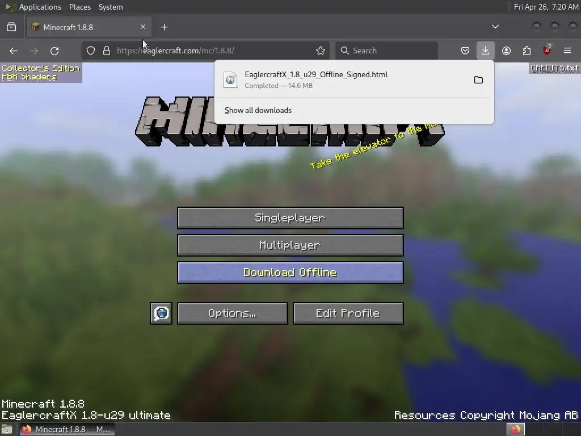Screen dimensions: 581x436
Task: Click the uBlock Origin extension icon
Action: (x=547, y=50)
